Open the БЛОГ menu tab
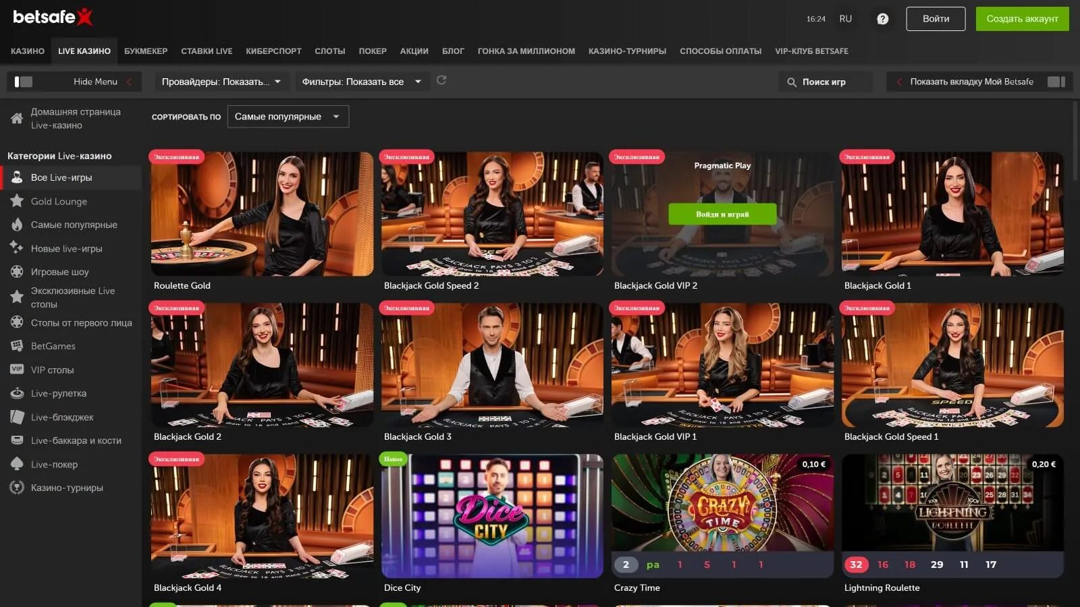 coord(453,51)
